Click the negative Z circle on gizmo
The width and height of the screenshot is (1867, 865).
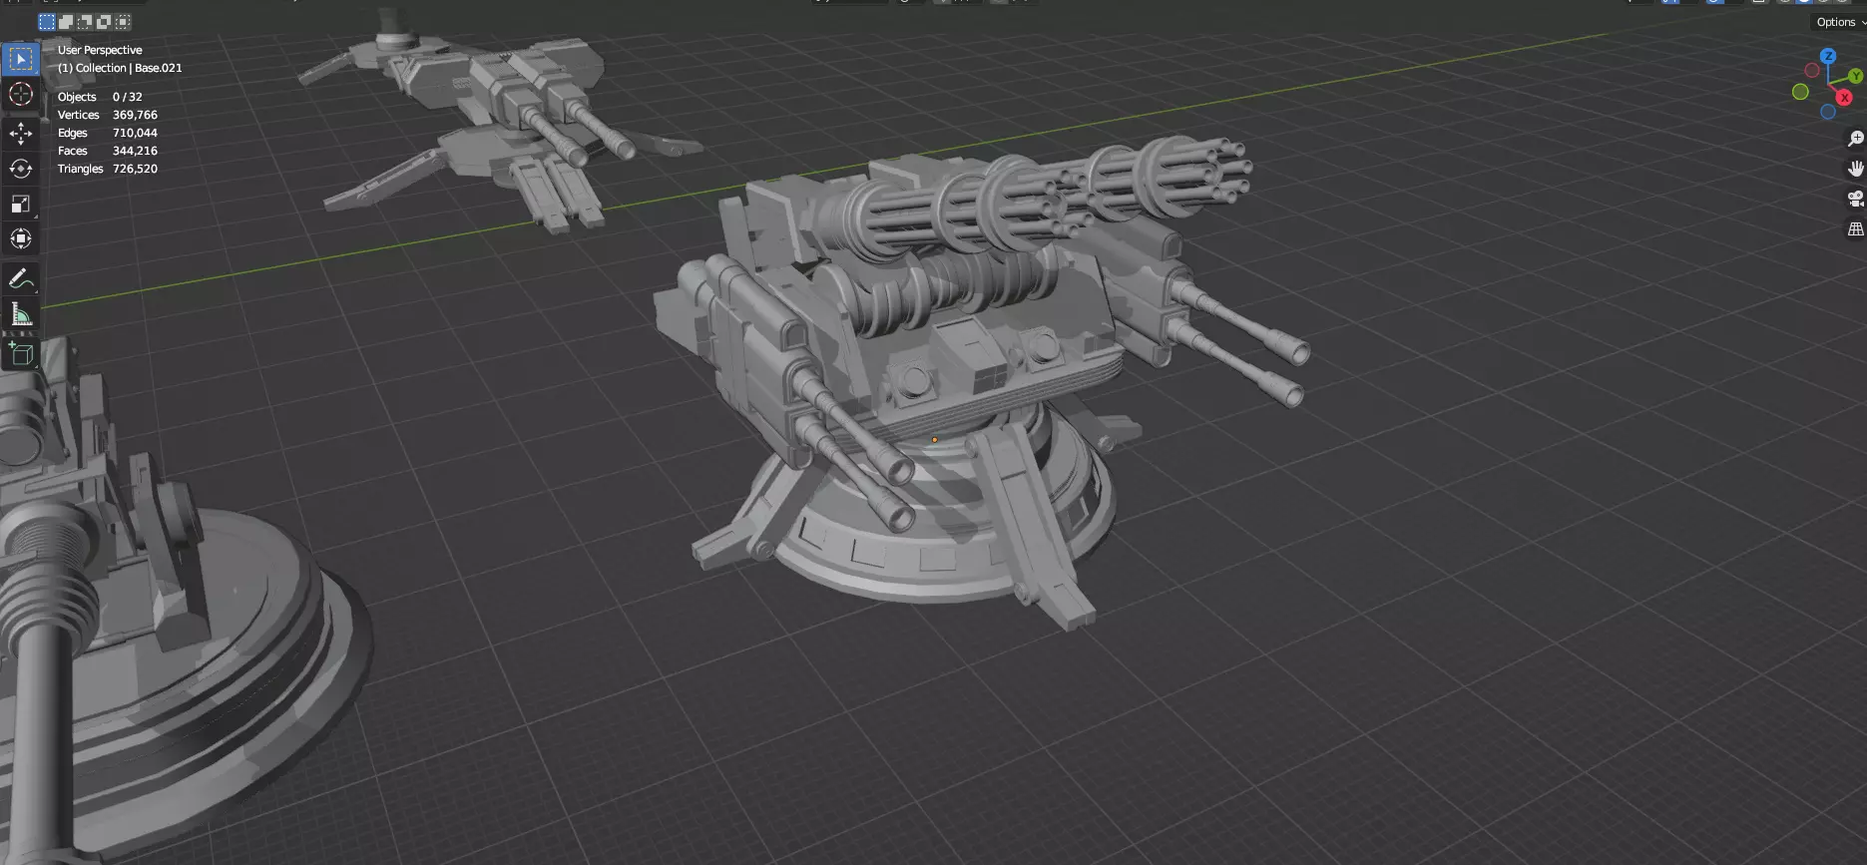point(1828,112)
